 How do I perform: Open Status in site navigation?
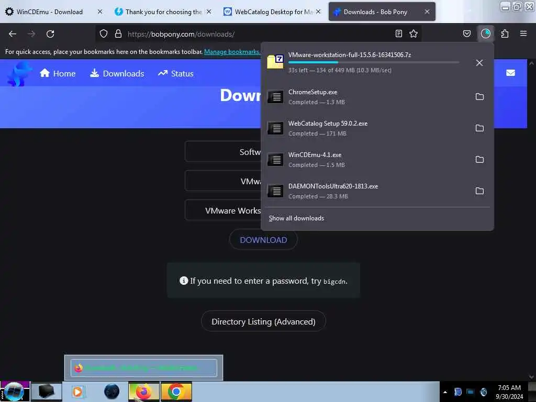pos(176,73)
